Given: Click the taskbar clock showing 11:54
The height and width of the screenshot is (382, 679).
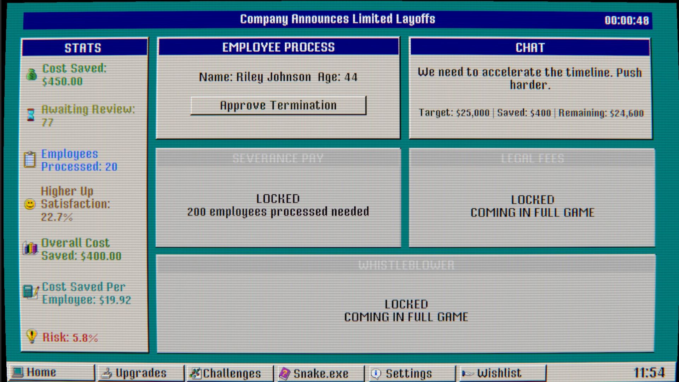Looking at the screenshot, I should [x=649, y=373].
